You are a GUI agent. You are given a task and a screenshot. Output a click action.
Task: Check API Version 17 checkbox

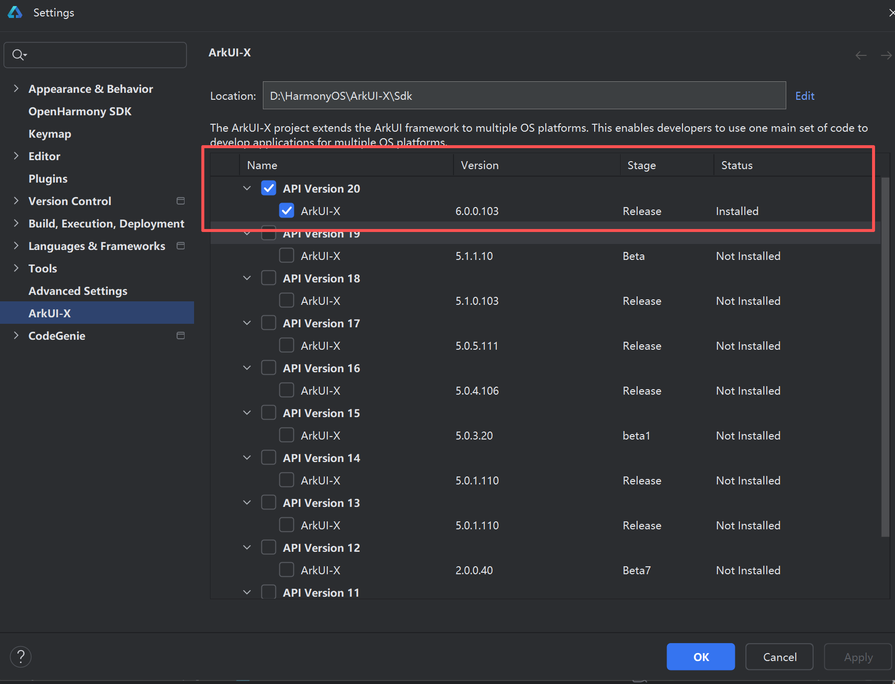pos(268,323)
